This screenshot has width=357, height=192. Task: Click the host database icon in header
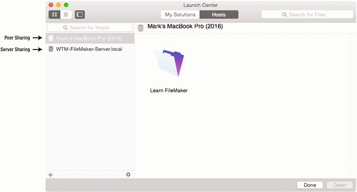141,28
